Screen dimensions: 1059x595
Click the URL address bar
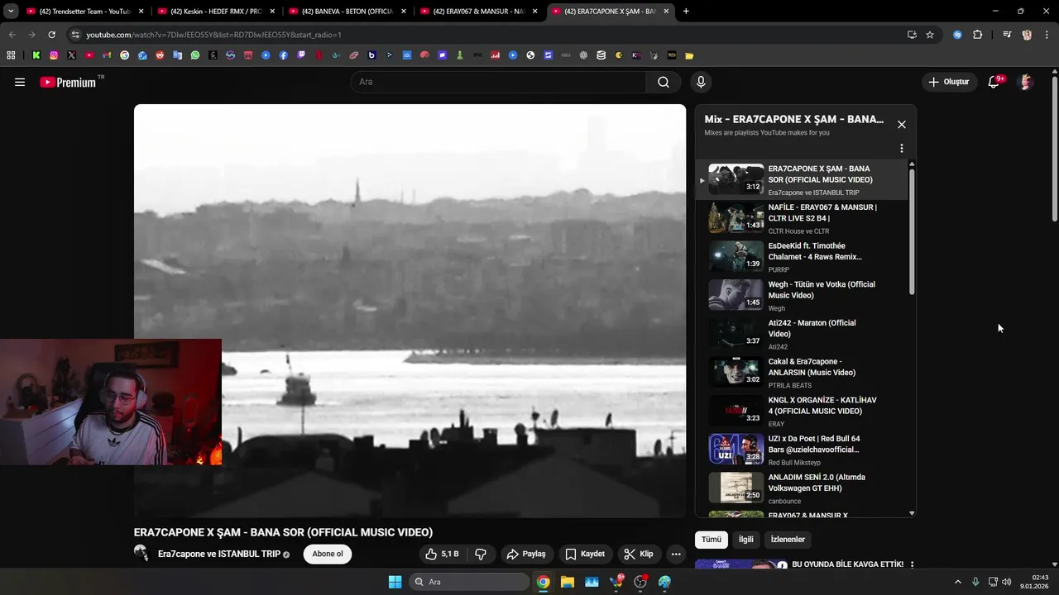(488, 35)
